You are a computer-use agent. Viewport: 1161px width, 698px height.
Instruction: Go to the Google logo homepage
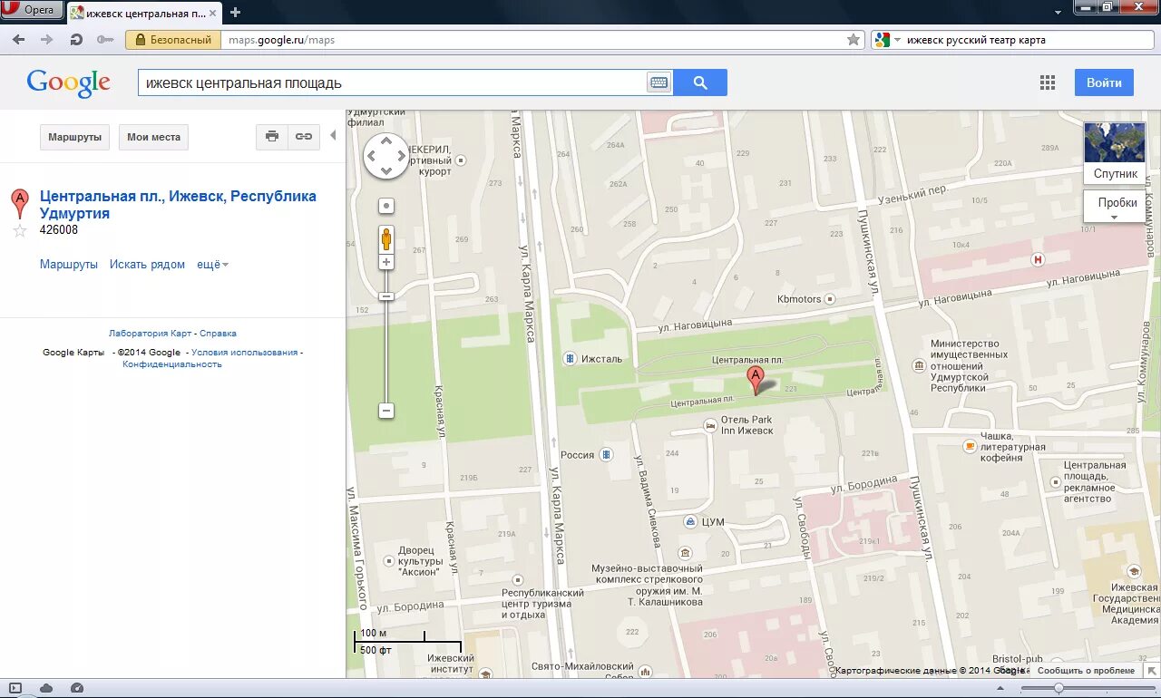pos(69,82)
